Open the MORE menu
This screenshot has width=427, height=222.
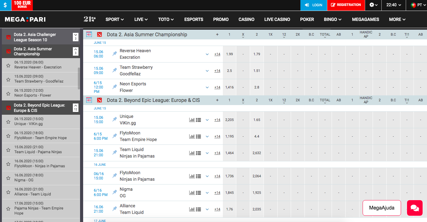[x=397, y=19]
